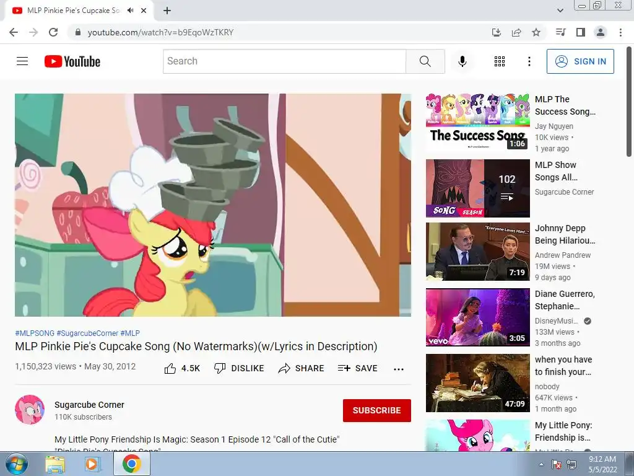Start voice search with microphone icon
The height and width of the screenshot is (476, 634).
pos(462,61)
